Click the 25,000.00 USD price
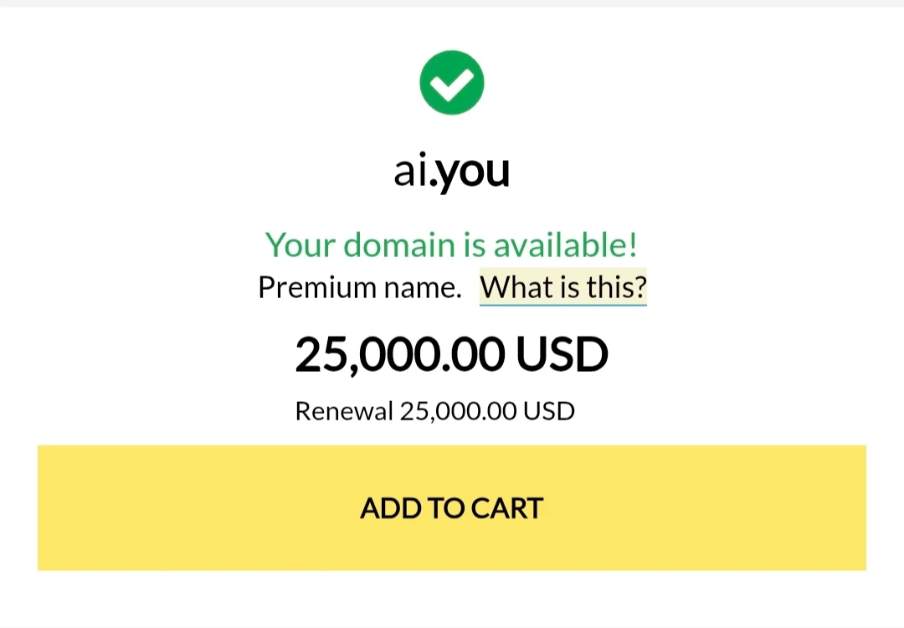Image resolution: width=904 pixels, height=628 pixels. coord(452,354)
